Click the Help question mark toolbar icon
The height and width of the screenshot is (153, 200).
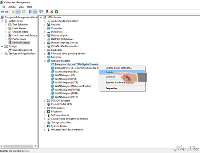(30, 12)
